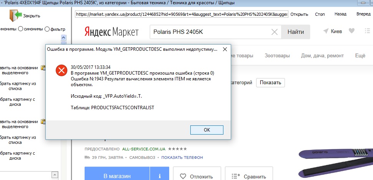Click the Найти search button
The width and height of the screenshot is (373, 180).
[x=296, y=32]
